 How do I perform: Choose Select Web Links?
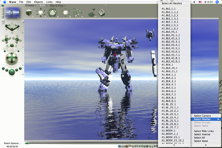click(206, 131)
